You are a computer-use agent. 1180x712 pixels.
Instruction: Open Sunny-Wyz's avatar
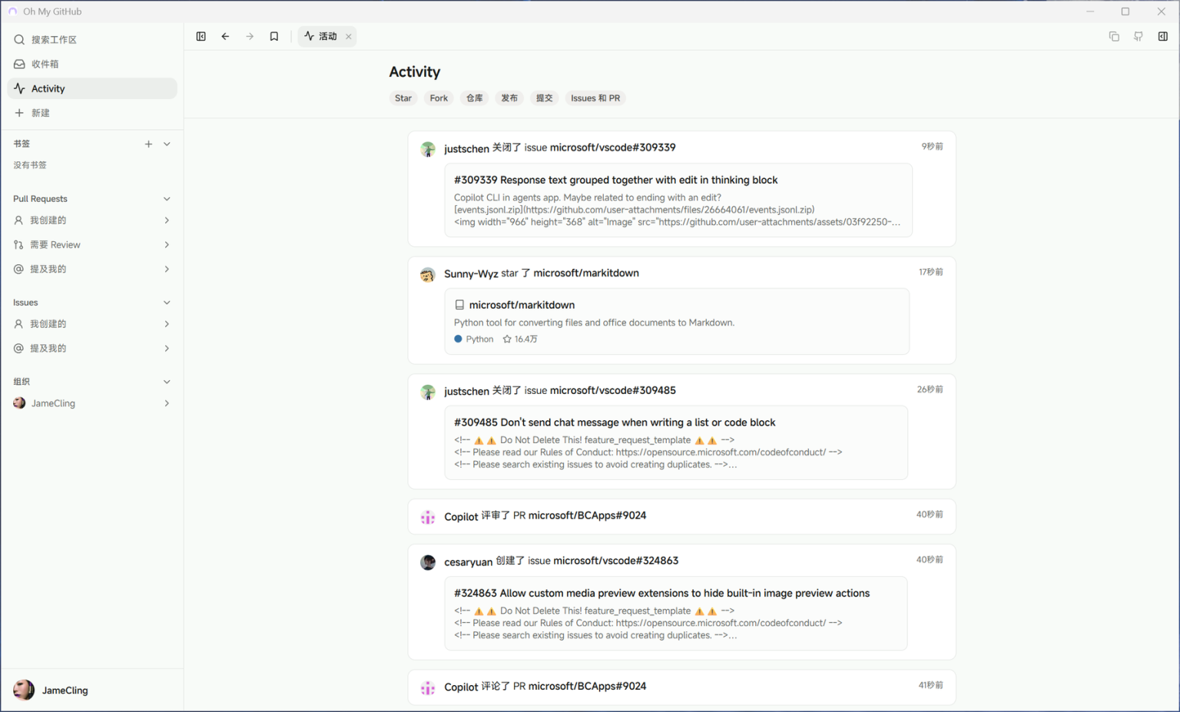pyautogui.click(x=428, y=274)
